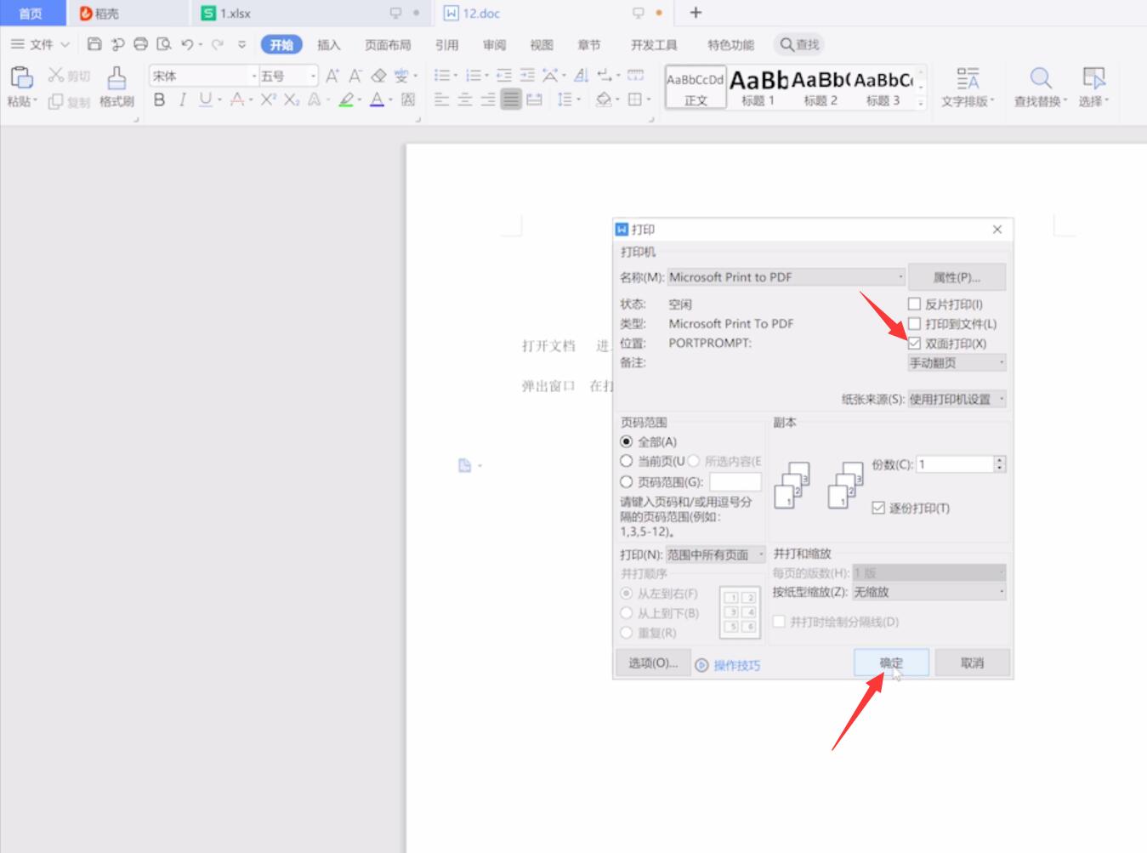Image resolution: width=1147 pixels, height=853 pixels.
Task: Increase font size icon
Action: pyautogui.click(x=332, y=76)
